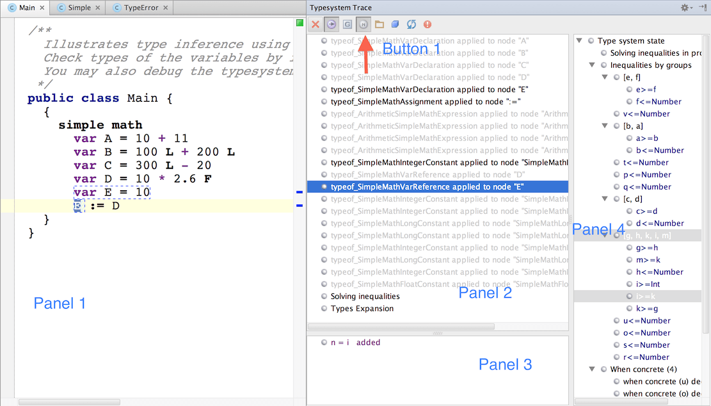This screenshot has width=711, height=406.
Task: Click the folder icon in trace toolbar
Action: 379,24
